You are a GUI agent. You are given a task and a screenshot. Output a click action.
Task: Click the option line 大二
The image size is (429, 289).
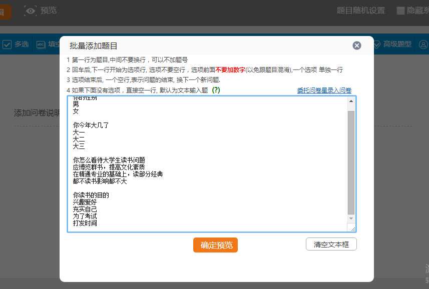coord(79,139)
